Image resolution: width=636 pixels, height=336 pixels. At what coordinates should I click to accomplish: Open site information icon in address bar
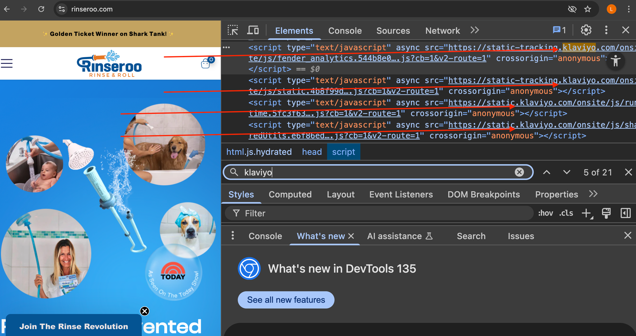tap(62, 9)
